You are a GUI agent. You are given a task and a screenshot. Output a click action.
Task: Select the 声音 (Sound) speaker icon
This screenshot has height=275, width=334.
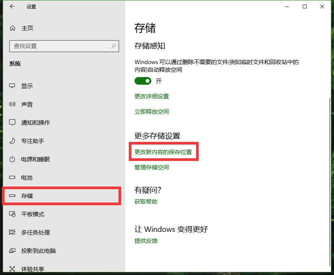pyautogui.click(x=12, y=104)
